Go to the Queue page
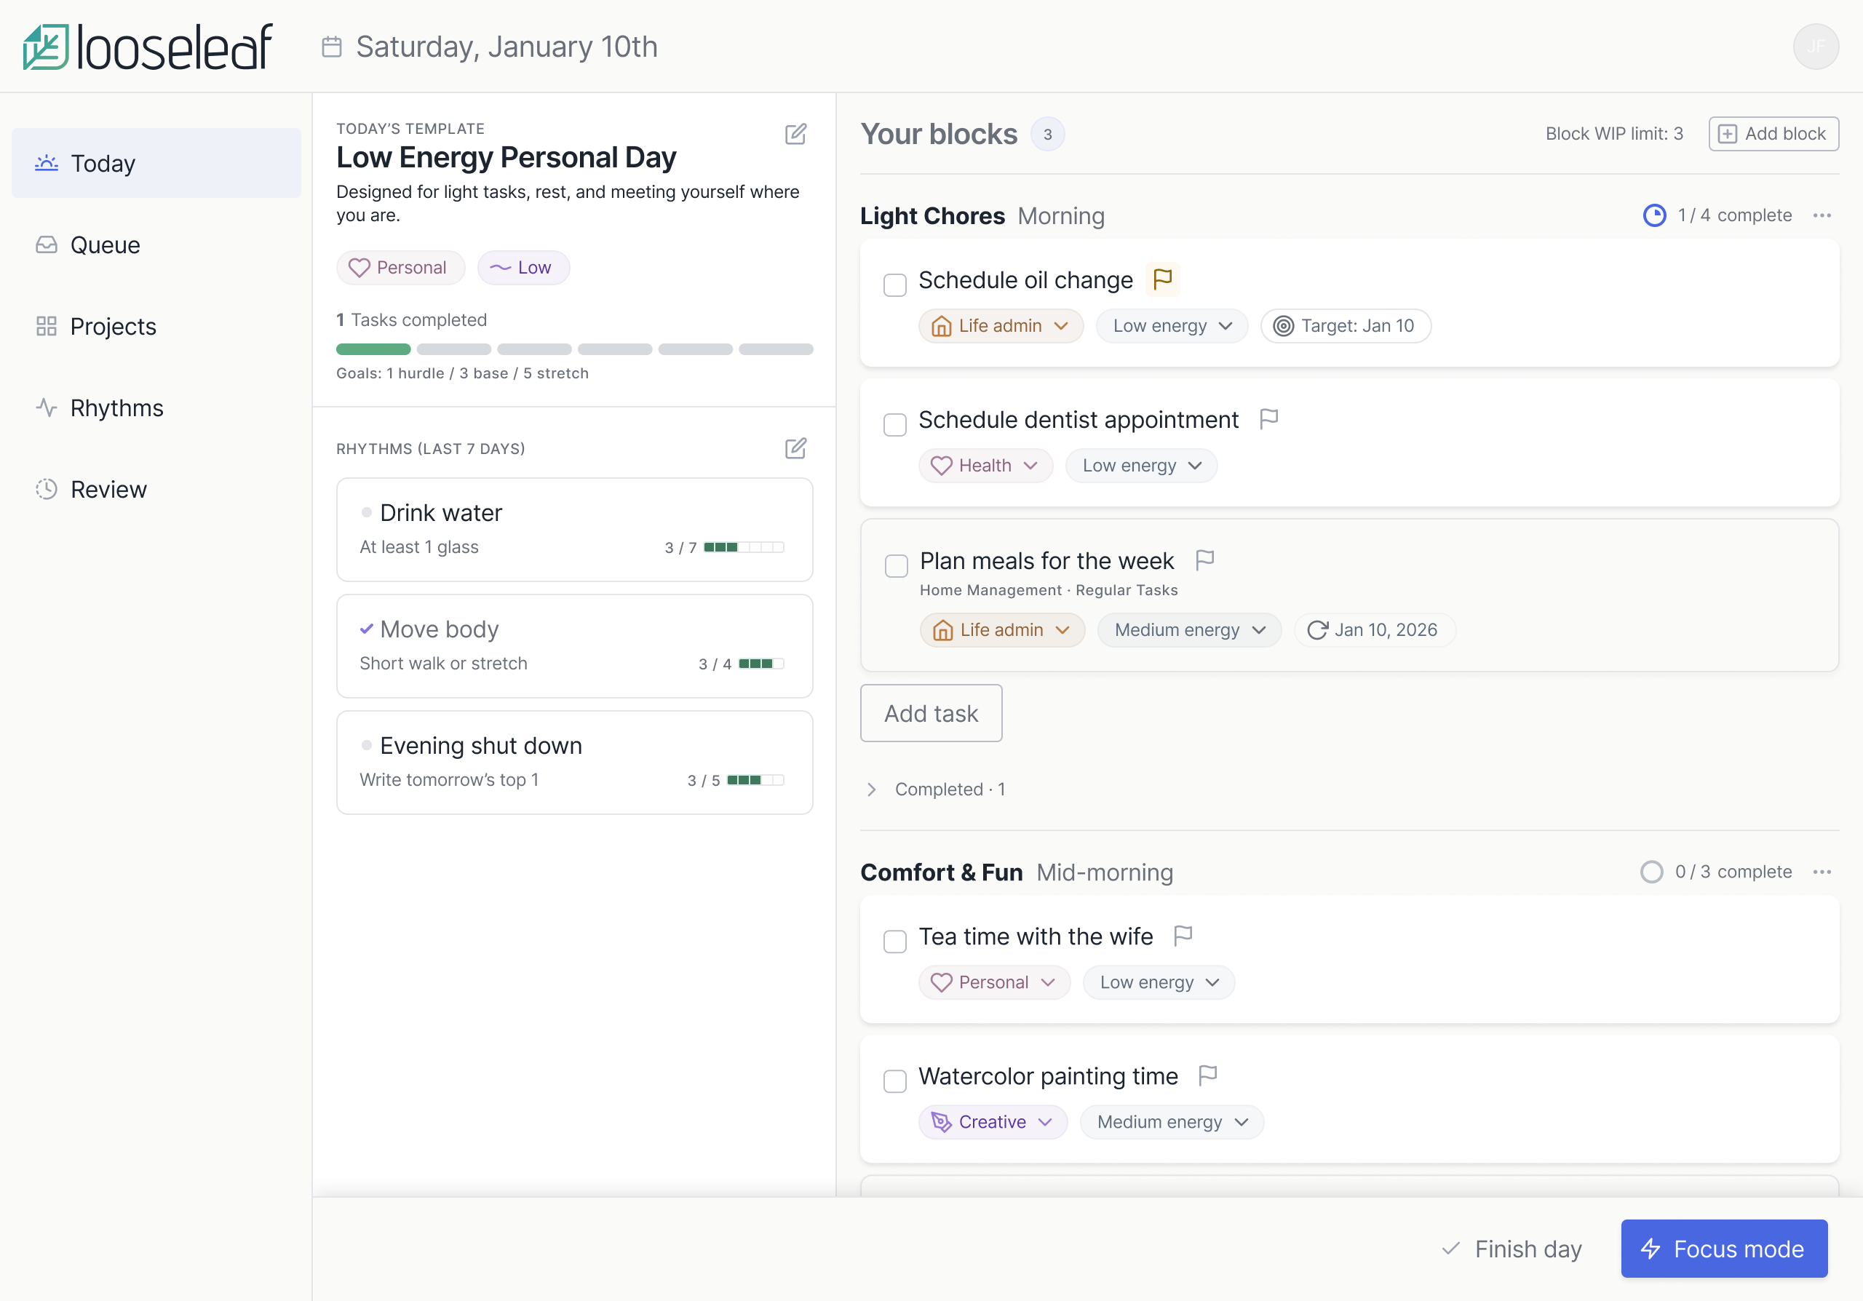 105,245
